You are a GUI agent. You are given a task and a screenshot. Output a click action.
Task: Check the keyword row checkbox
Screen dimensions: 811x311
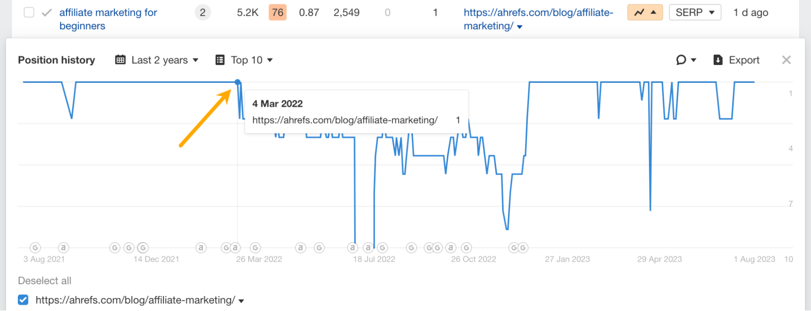[28, 12]
